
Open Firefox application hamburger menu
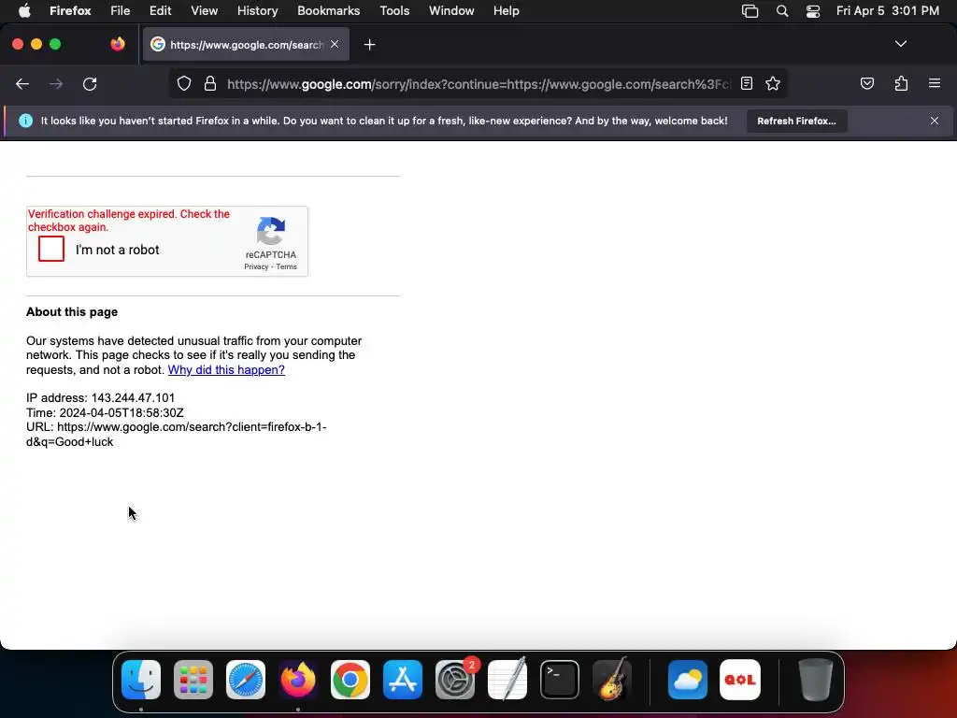click(935, 83)
